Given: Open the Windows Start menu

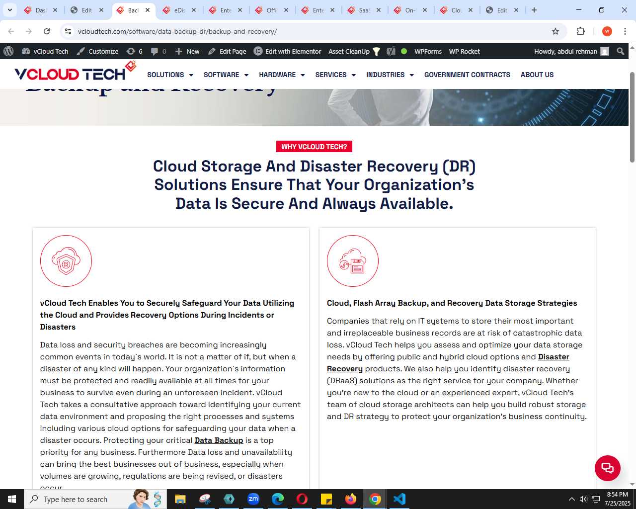Looking at the screenshot, I should pos(12,499).
